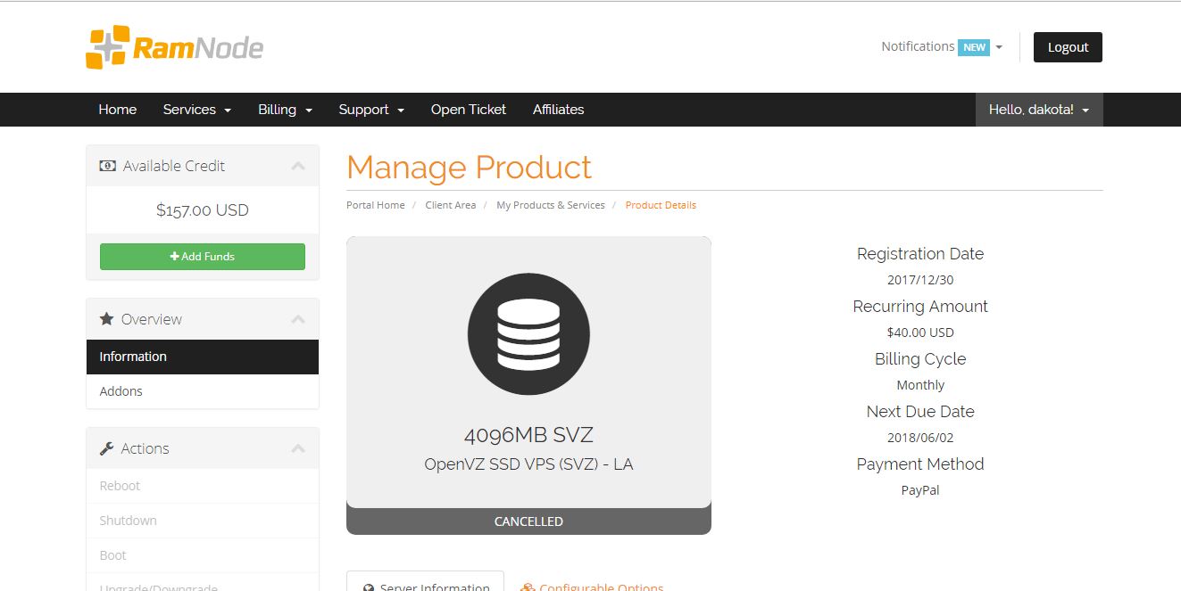
Task: Go to Home in navigation bar
Action: [118, 110]
